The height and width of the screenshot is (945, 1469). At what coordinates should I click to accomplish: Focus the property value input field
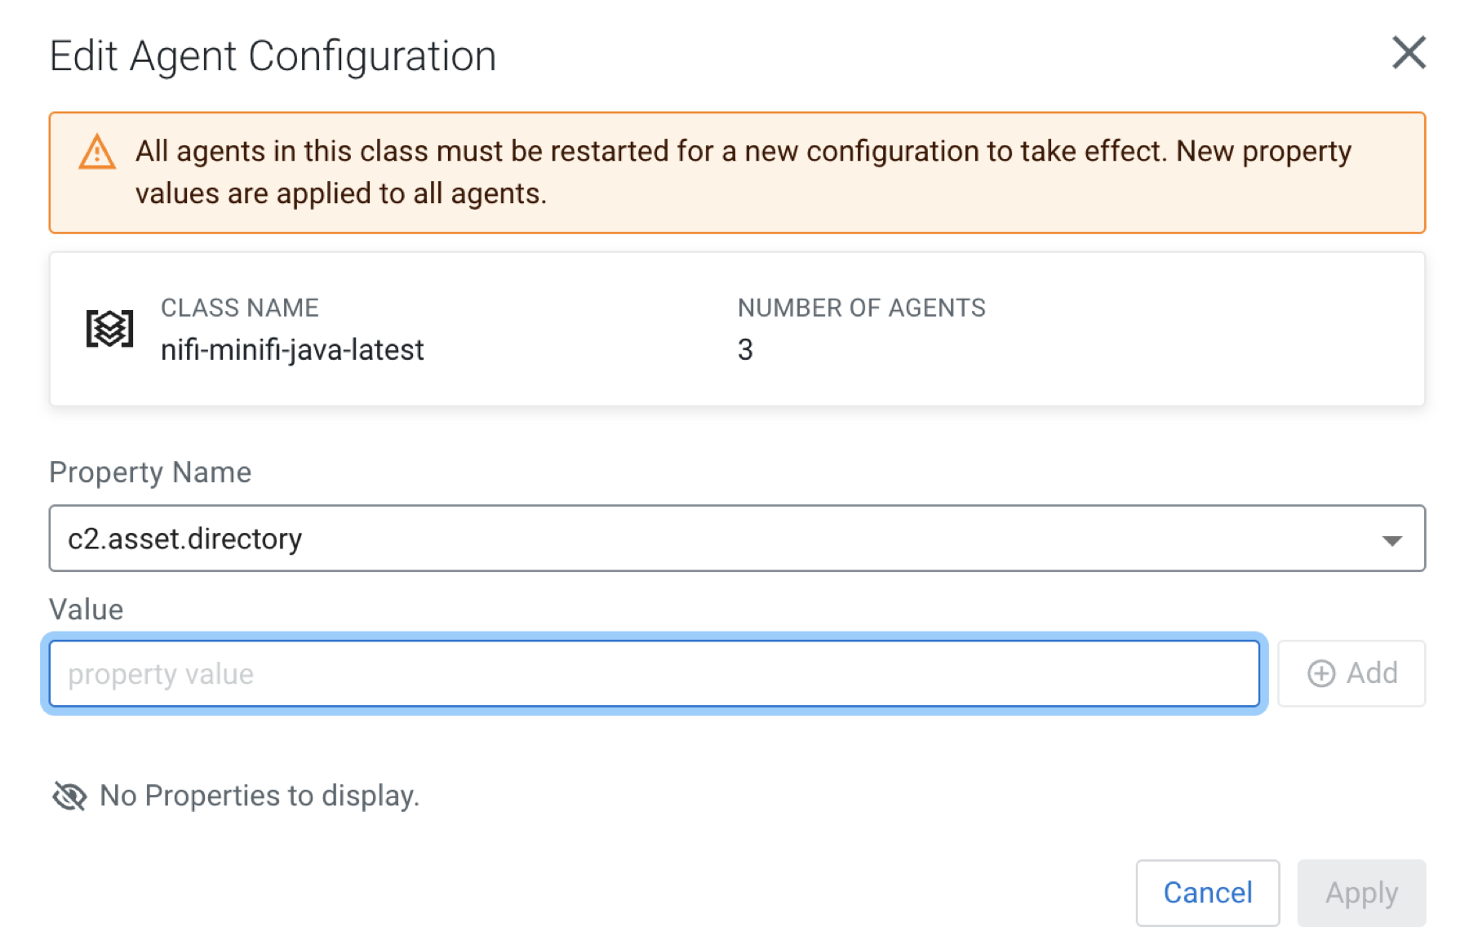pyautogui.click(x=654, y=674)
